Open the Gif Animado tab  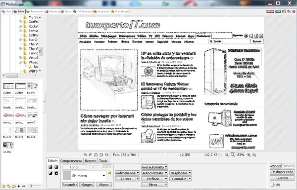pyautogui.click(x=82, y=11)
